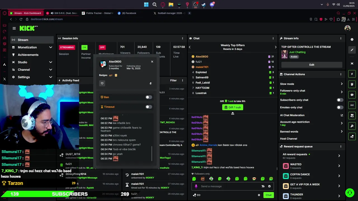The image size is (358, 201).
Task: Open Activity Feed three-dot menu
Action: click(x=183, y=80)
